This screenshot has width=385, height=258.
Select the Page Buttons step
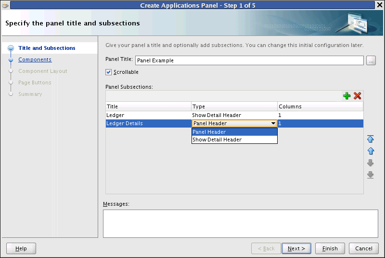pos(35,82)
